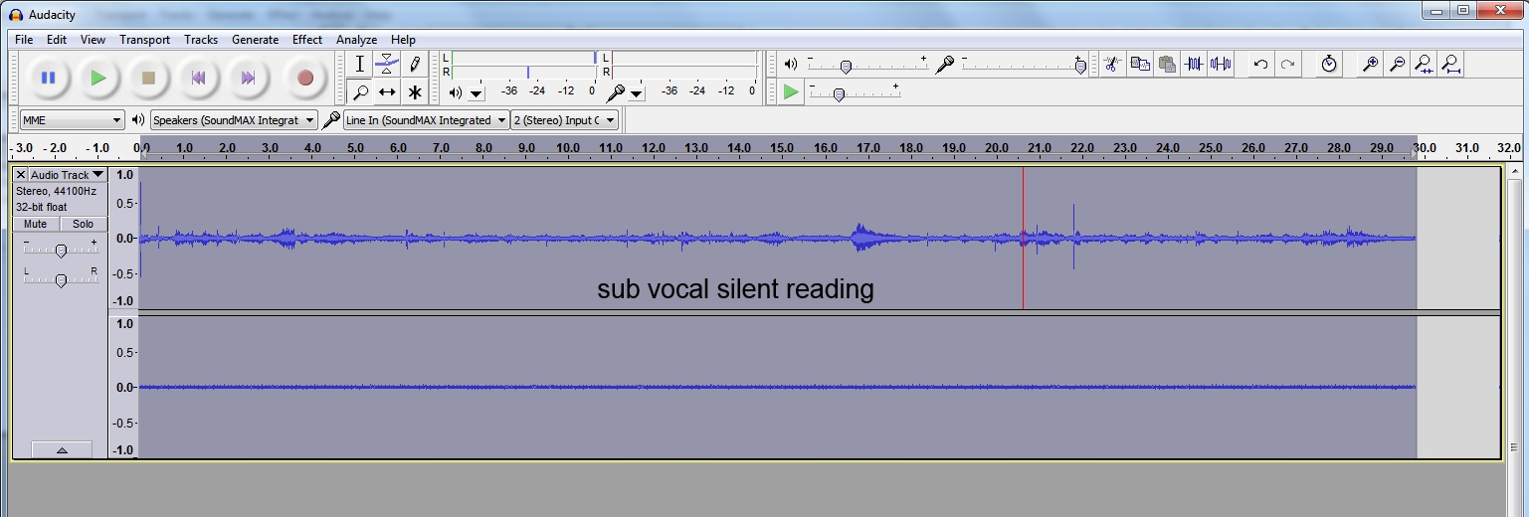The width and height of the screenshot is (1529, 517).
Task: Click the Trim audio icon
Action: point(1194,65)
